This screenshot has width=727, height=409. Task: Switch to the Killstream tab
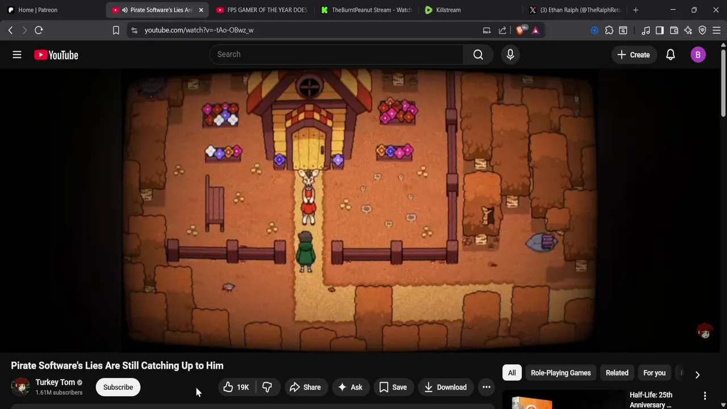click(x=471, y=10)
